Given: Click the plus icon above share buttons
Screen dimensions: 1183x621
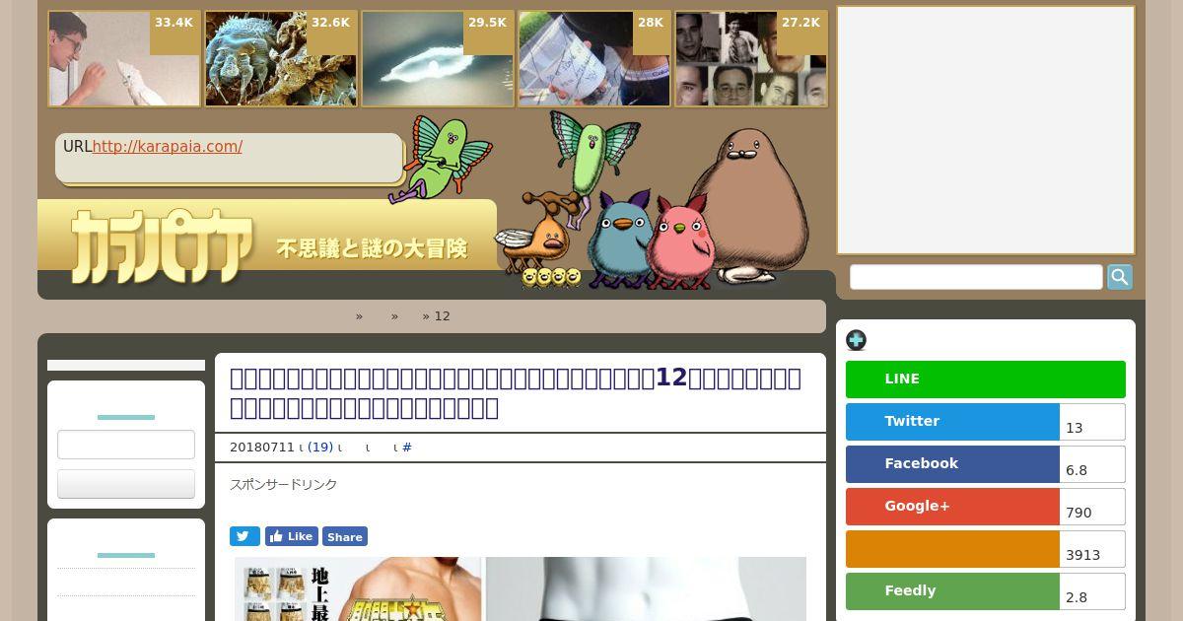Looking at the screenshot, I should pos(856,340).
